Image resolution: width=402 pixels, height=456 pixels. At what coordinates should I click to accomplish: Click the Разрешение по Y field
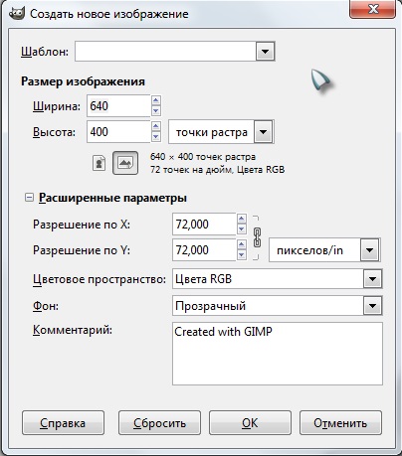pyautogui.click(x=204, y=250)
